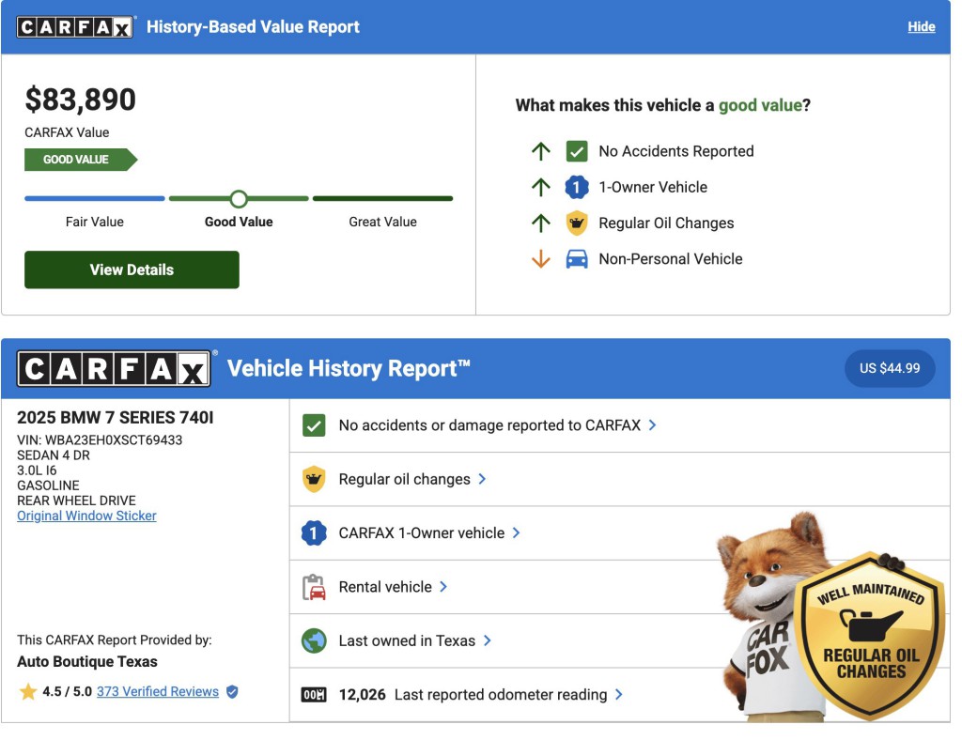962x740 pixels.
Task: Click the Great Value label
Action: pyautogui.click(x=383, y=222)
